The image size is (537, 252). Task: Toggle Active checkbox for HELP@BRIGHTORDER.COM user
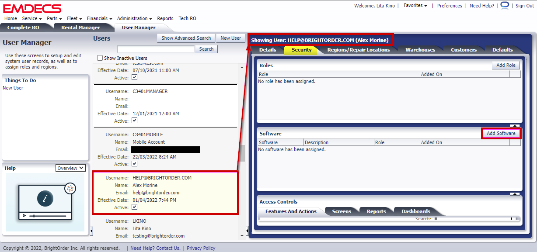coord(134,207)
